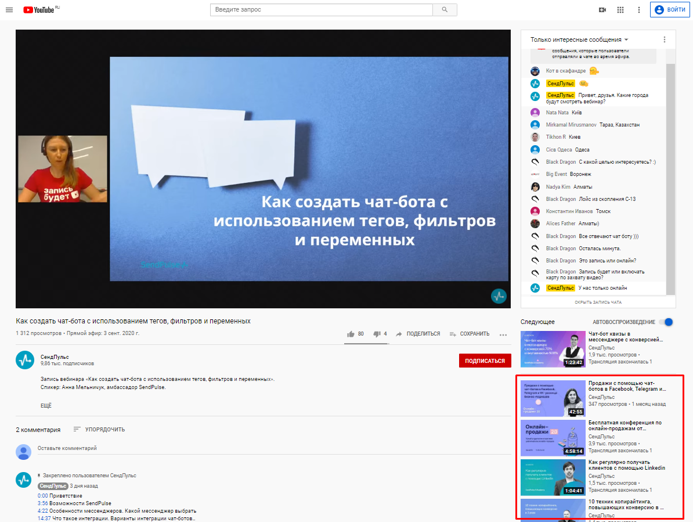The height and width of the screenshot is (522, 693).
Task: Open avatar of Mirkamal Mirusmanov in chat
Action: (535, 125)
